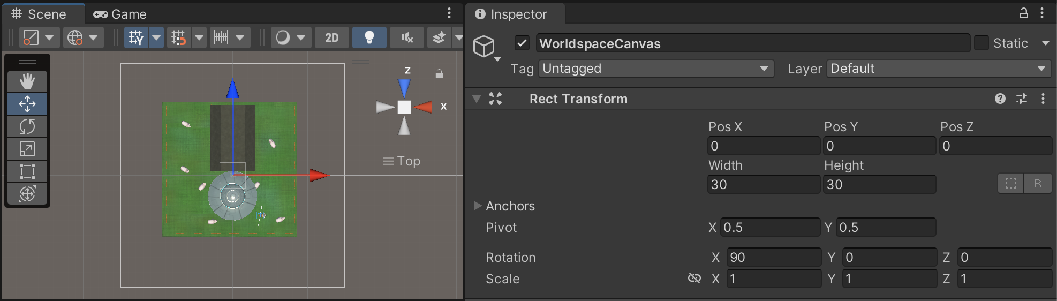Screen dimensions: 1057x301
Task: Select the Rotate tool
Action: [x=27, y=126]
